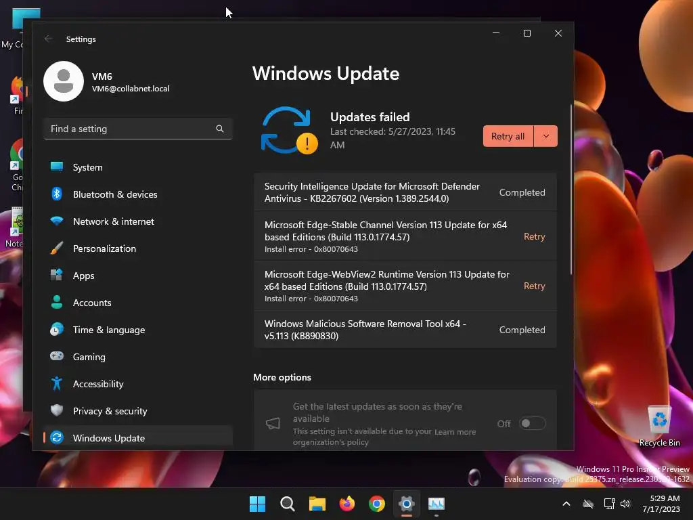Select Time & language clock icon
The image size is (693, 520).
pyautogui.click(x=57, y=330)
